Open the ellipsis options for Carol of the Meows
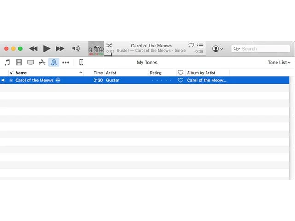Screen dimensions: 295x221 [58, 80]
